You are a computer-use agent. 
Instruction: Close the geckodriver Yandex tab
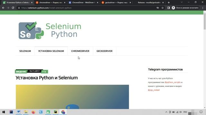point(130,3)
